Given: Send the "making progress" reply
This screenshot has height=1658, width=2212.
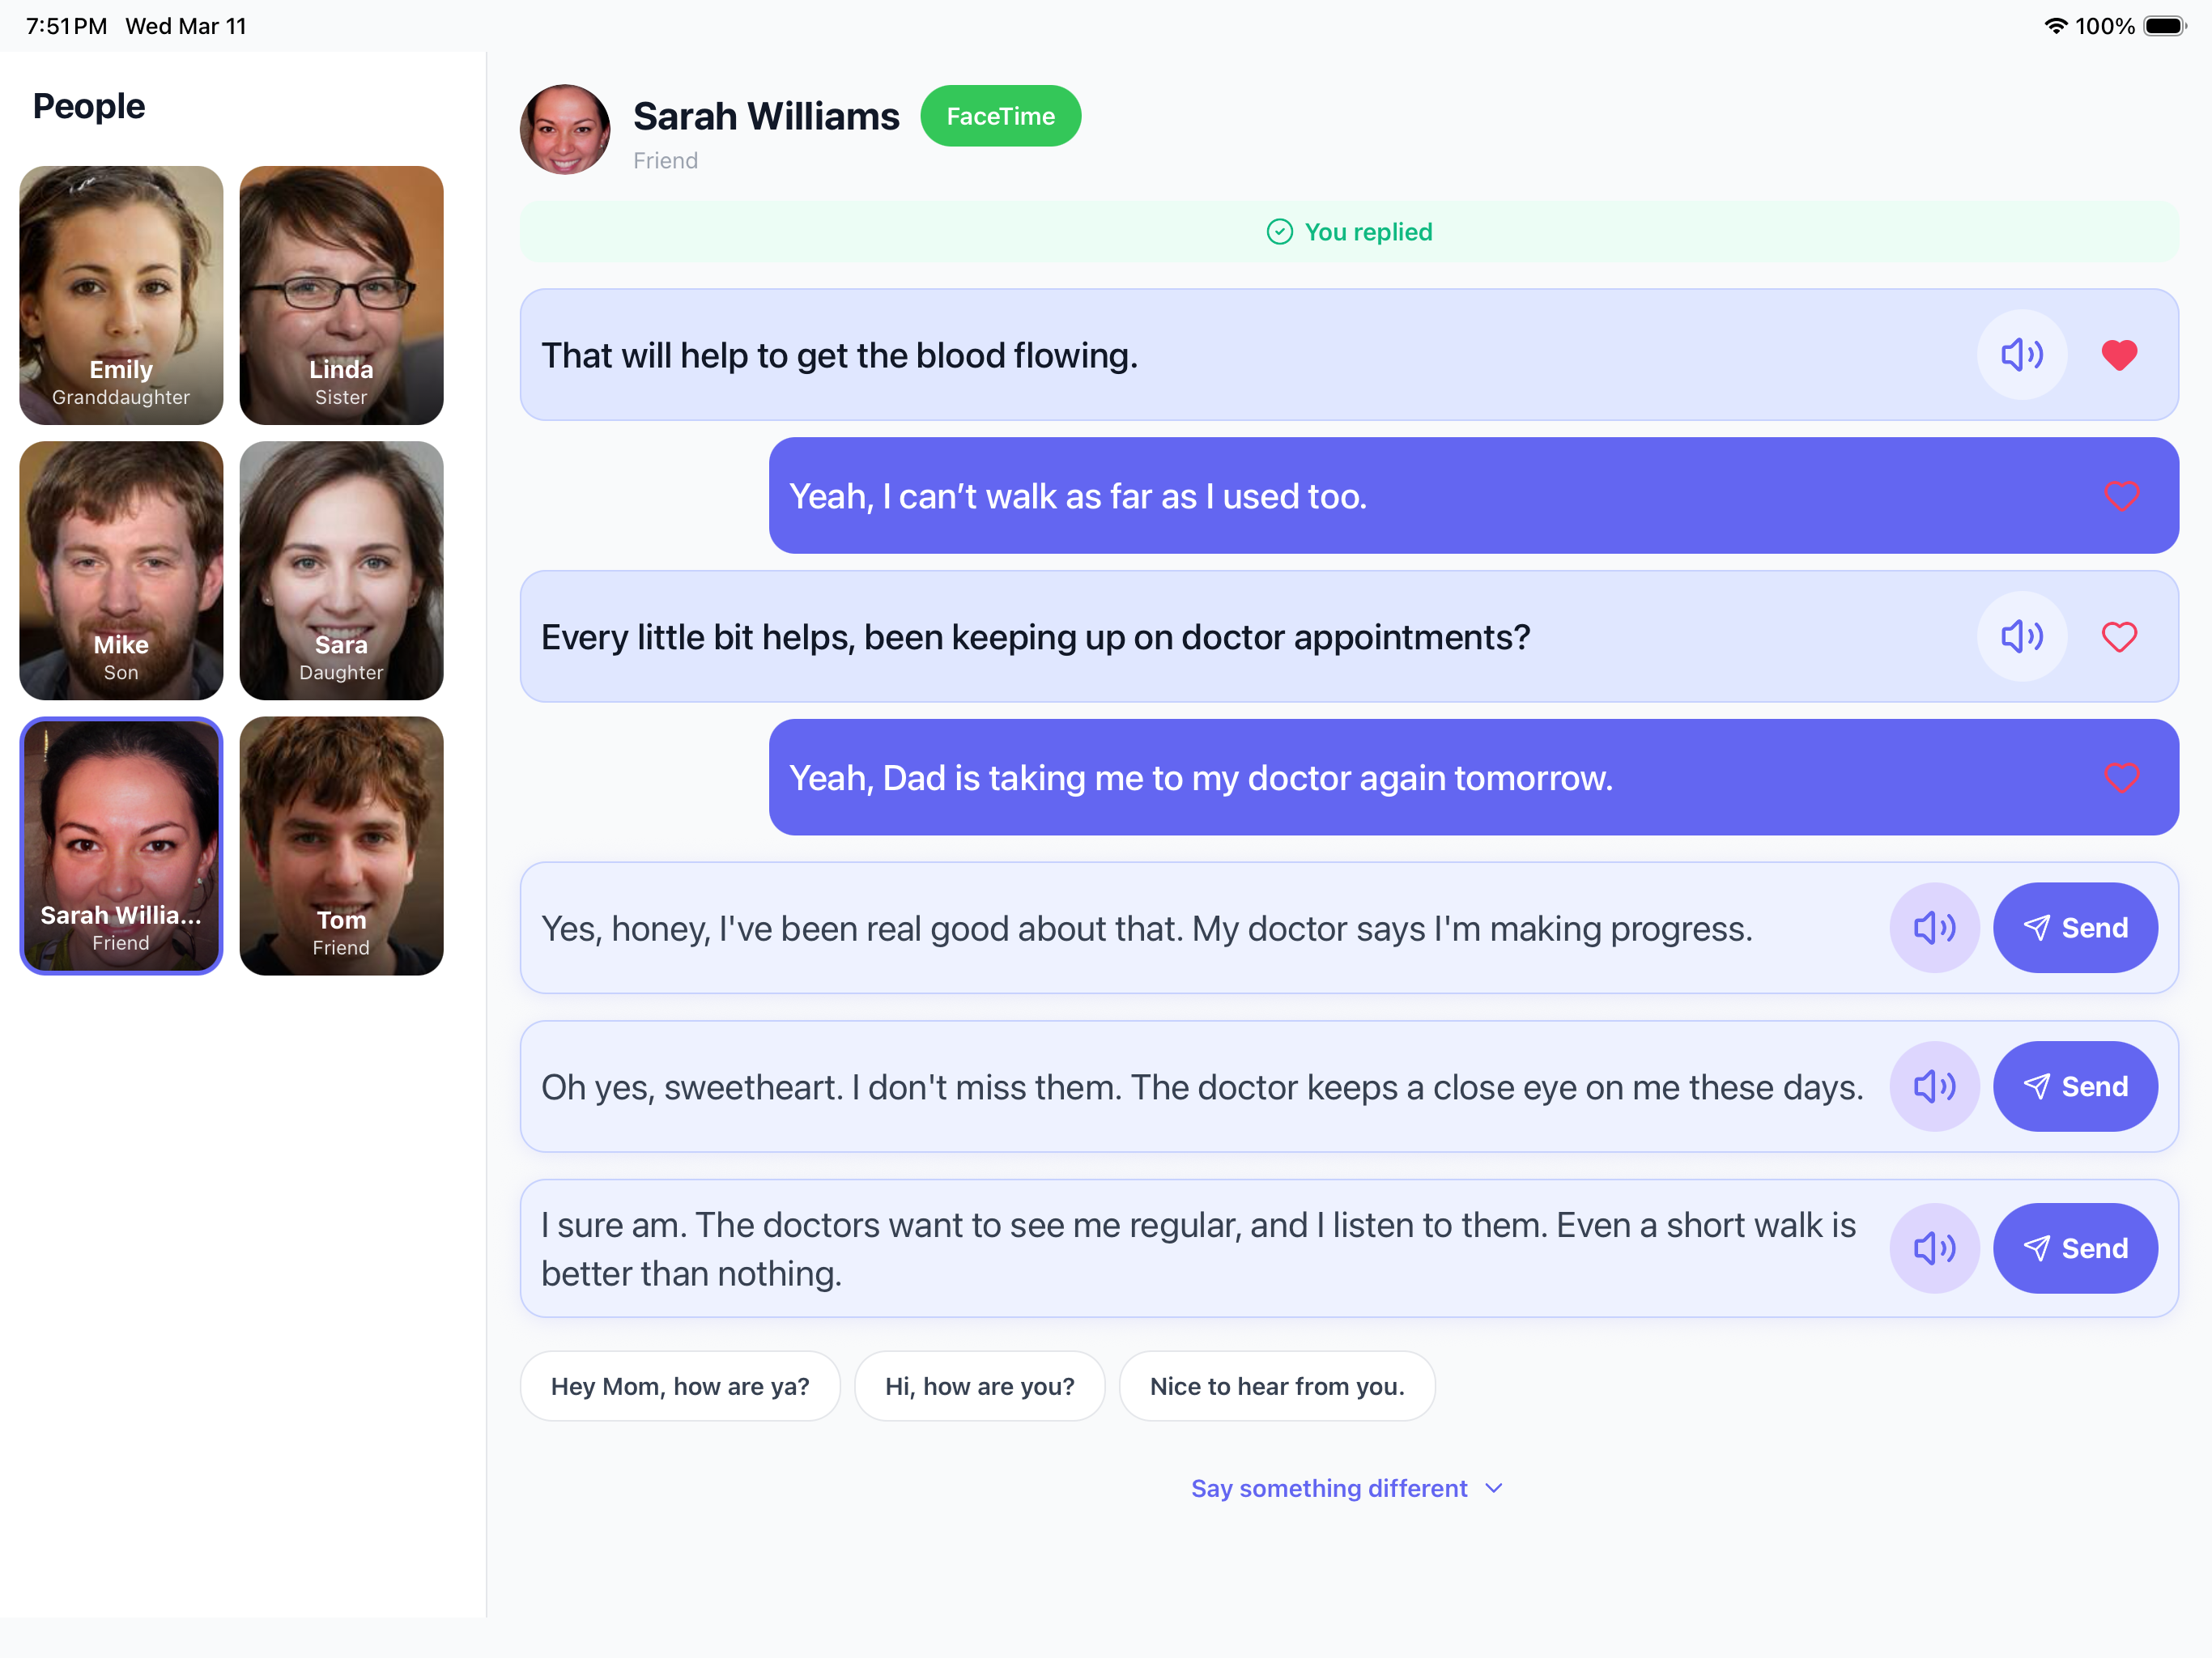Looking at the screenshot, I should pyautogui.click(x=2076, y=928).
